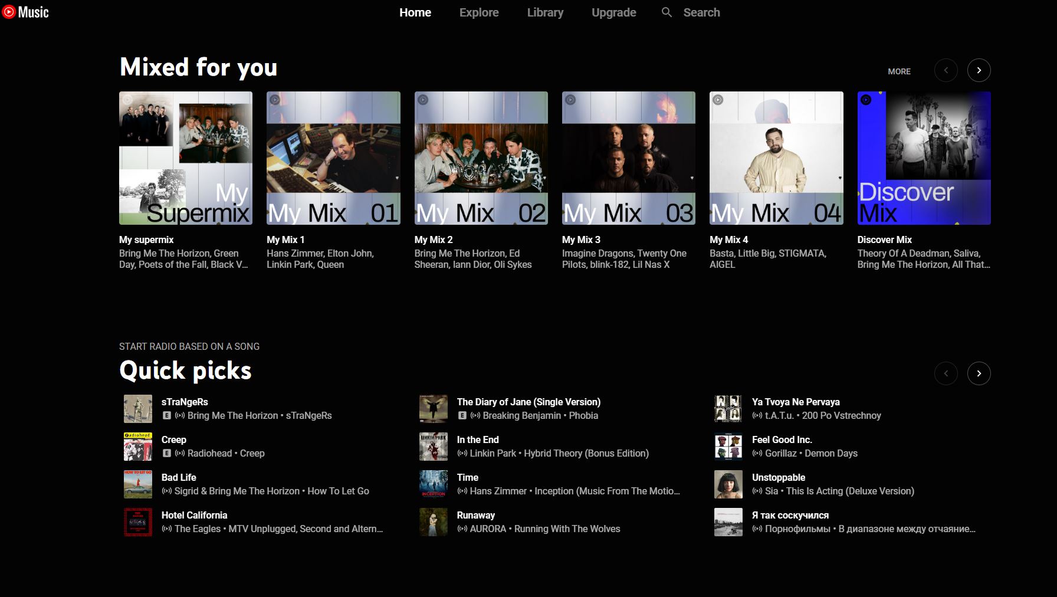Go to next Mixed for you page

pos(979,70)
